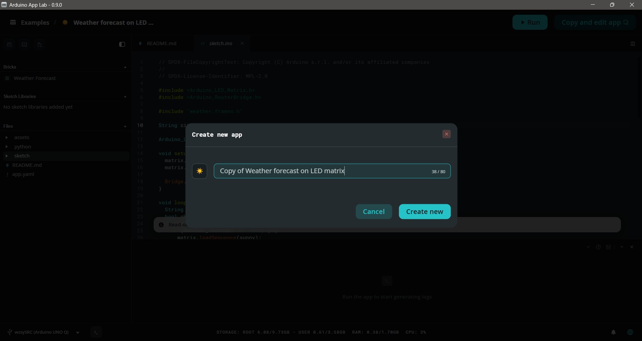Click the RAM usage status text
642x341 pixels.
point(375,332)
